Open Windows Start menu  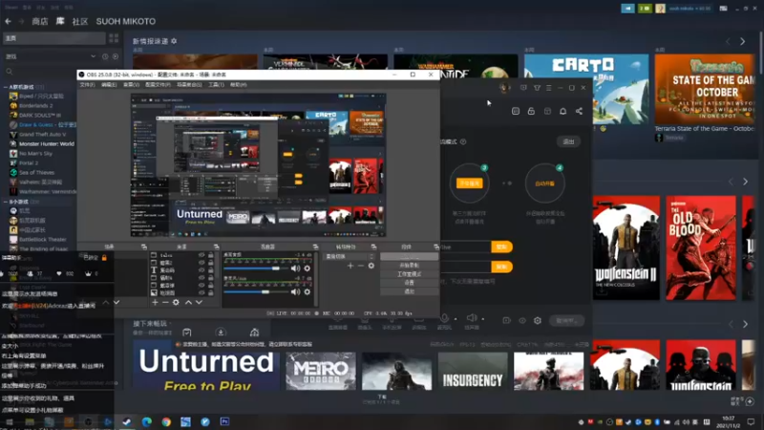pos(9,421)
